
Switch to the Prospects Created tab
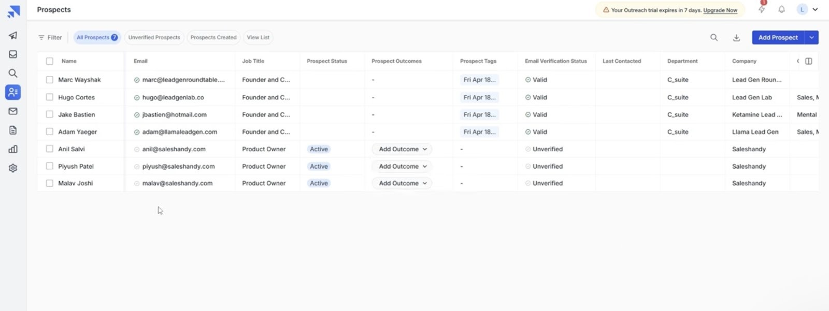213,37
